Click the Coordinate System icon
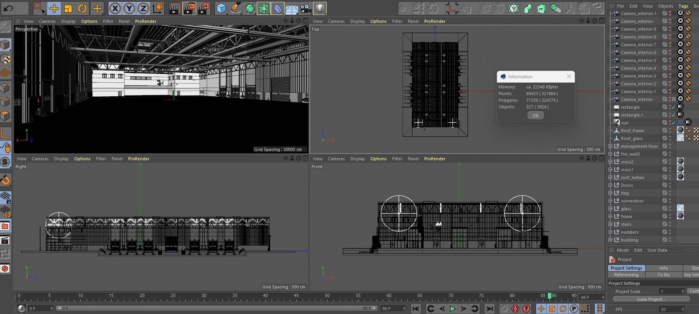Viewport: 699px width, 314px height. point(158,8)
